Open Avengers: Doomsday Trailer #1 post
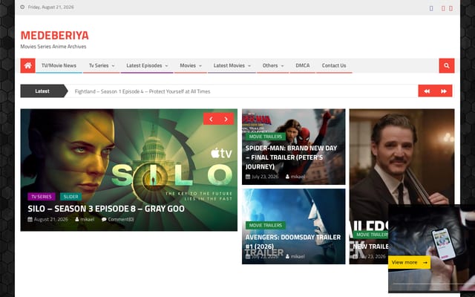The width and height of the screenshot is (475, 297). point(293,241)
